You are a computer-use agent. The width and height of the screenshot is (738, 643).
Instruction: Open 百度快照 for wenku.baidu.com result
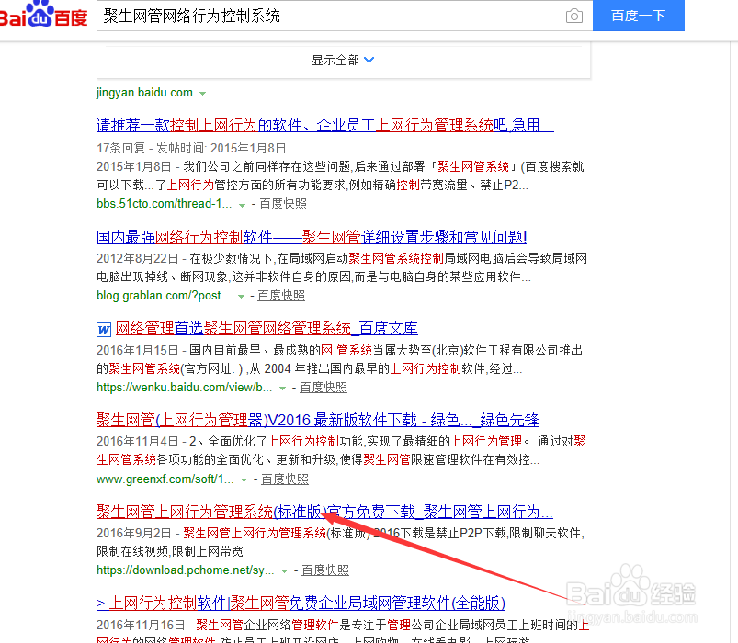(324, 387)
